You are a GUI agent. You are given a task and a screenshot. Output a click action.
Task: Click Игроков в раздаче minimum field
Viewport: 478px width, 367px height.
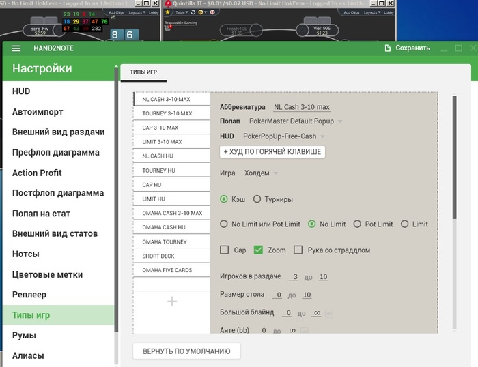coord(294,276)
